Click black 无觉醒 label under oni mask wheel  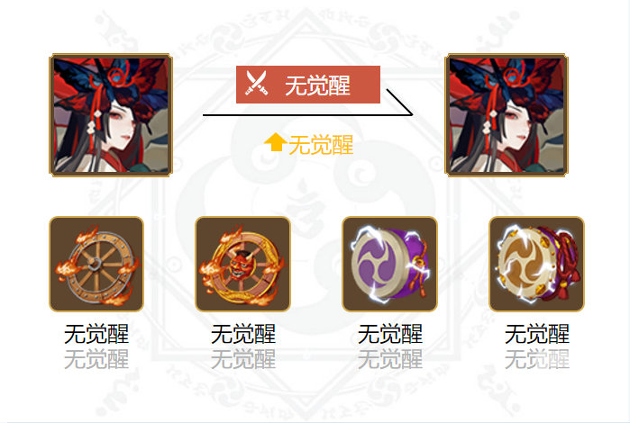pyautogui.click(x=243, y=334)
